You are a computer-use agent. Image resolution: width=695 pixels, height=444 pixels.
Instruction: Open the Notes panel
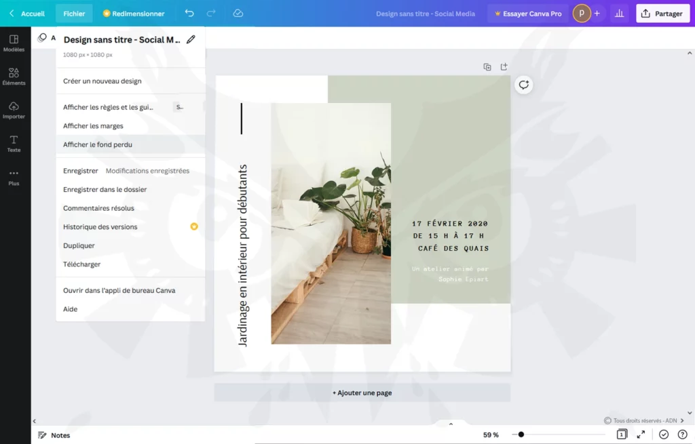54,435
